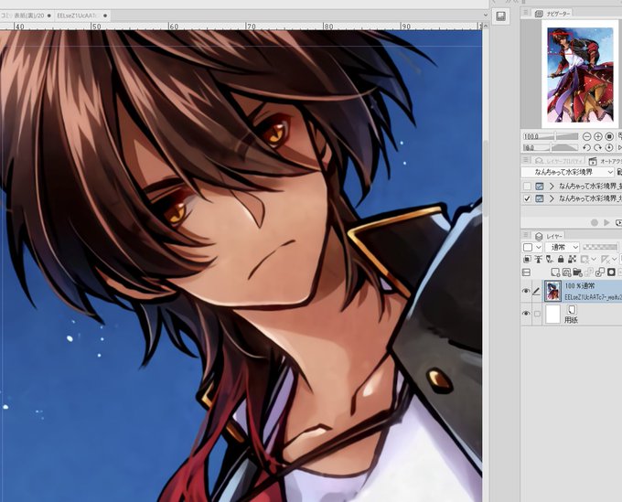Adjust the navigator rotation slider at 0.0
The image size is (622, 502).
(551, 147)
